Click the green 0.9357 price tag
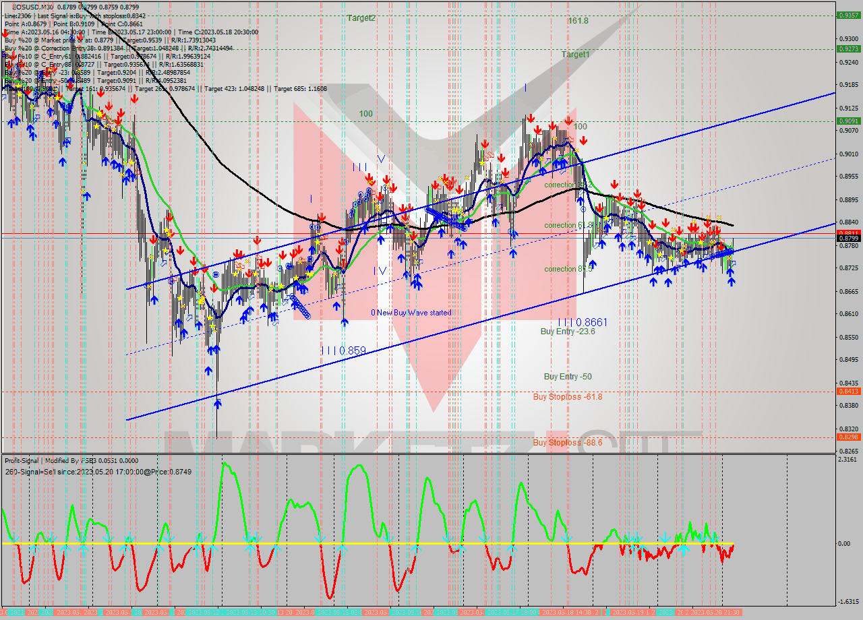 pos(847,15)
